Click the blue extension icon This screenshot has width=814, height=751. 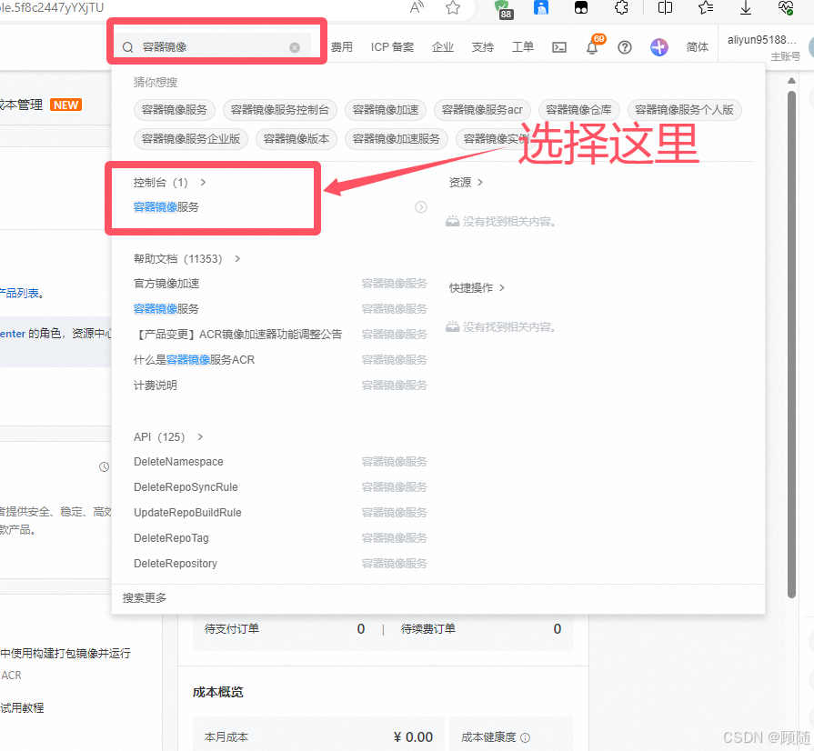[541, 7]
